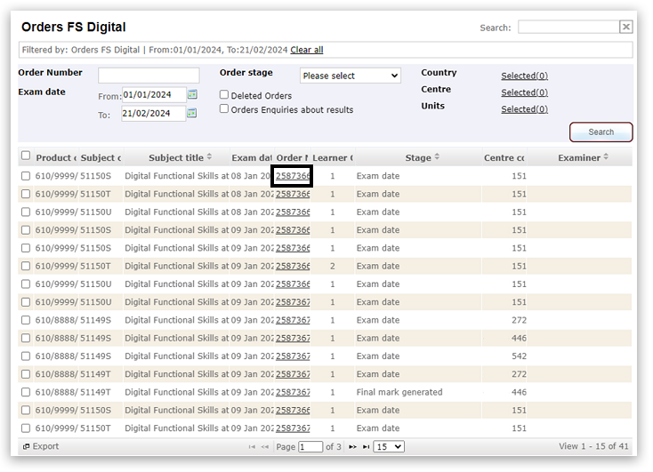Go to the next page of results

coord(352,447)
